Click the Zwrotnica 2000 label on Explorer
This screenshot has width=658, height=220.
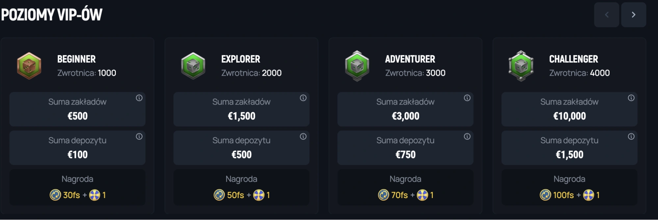click(250, 73)
